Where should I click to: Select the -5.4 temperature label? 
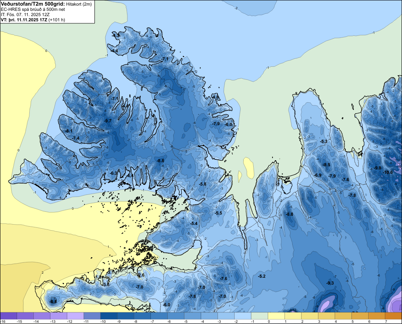(x=194, y=224)
